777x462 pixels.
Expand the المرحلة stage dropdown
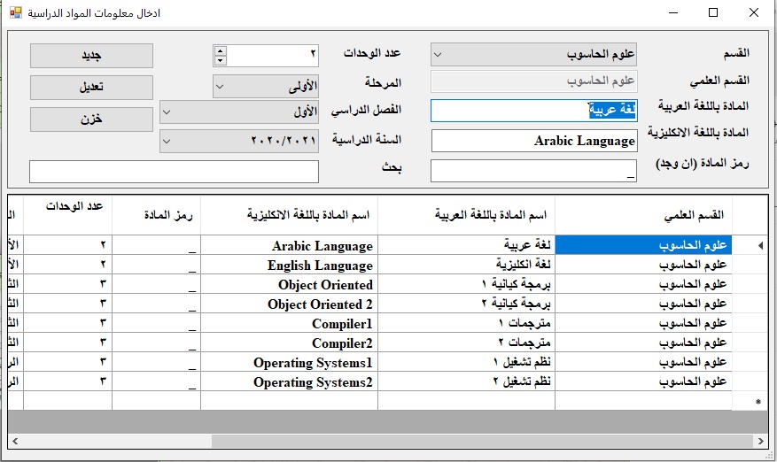(266, 87)
